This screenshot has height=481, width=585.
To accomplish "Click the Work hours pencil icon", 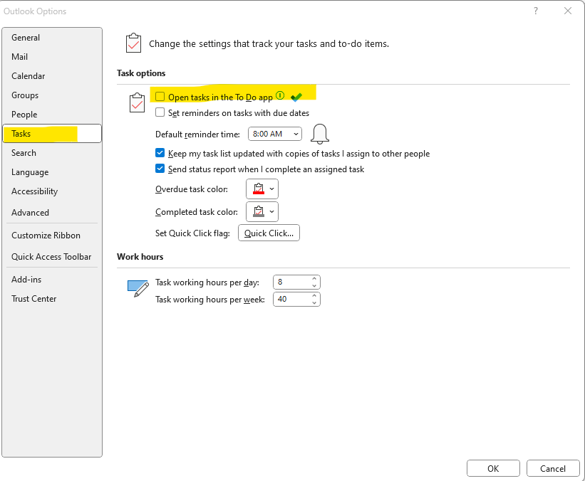I will [x=138, y=289].
